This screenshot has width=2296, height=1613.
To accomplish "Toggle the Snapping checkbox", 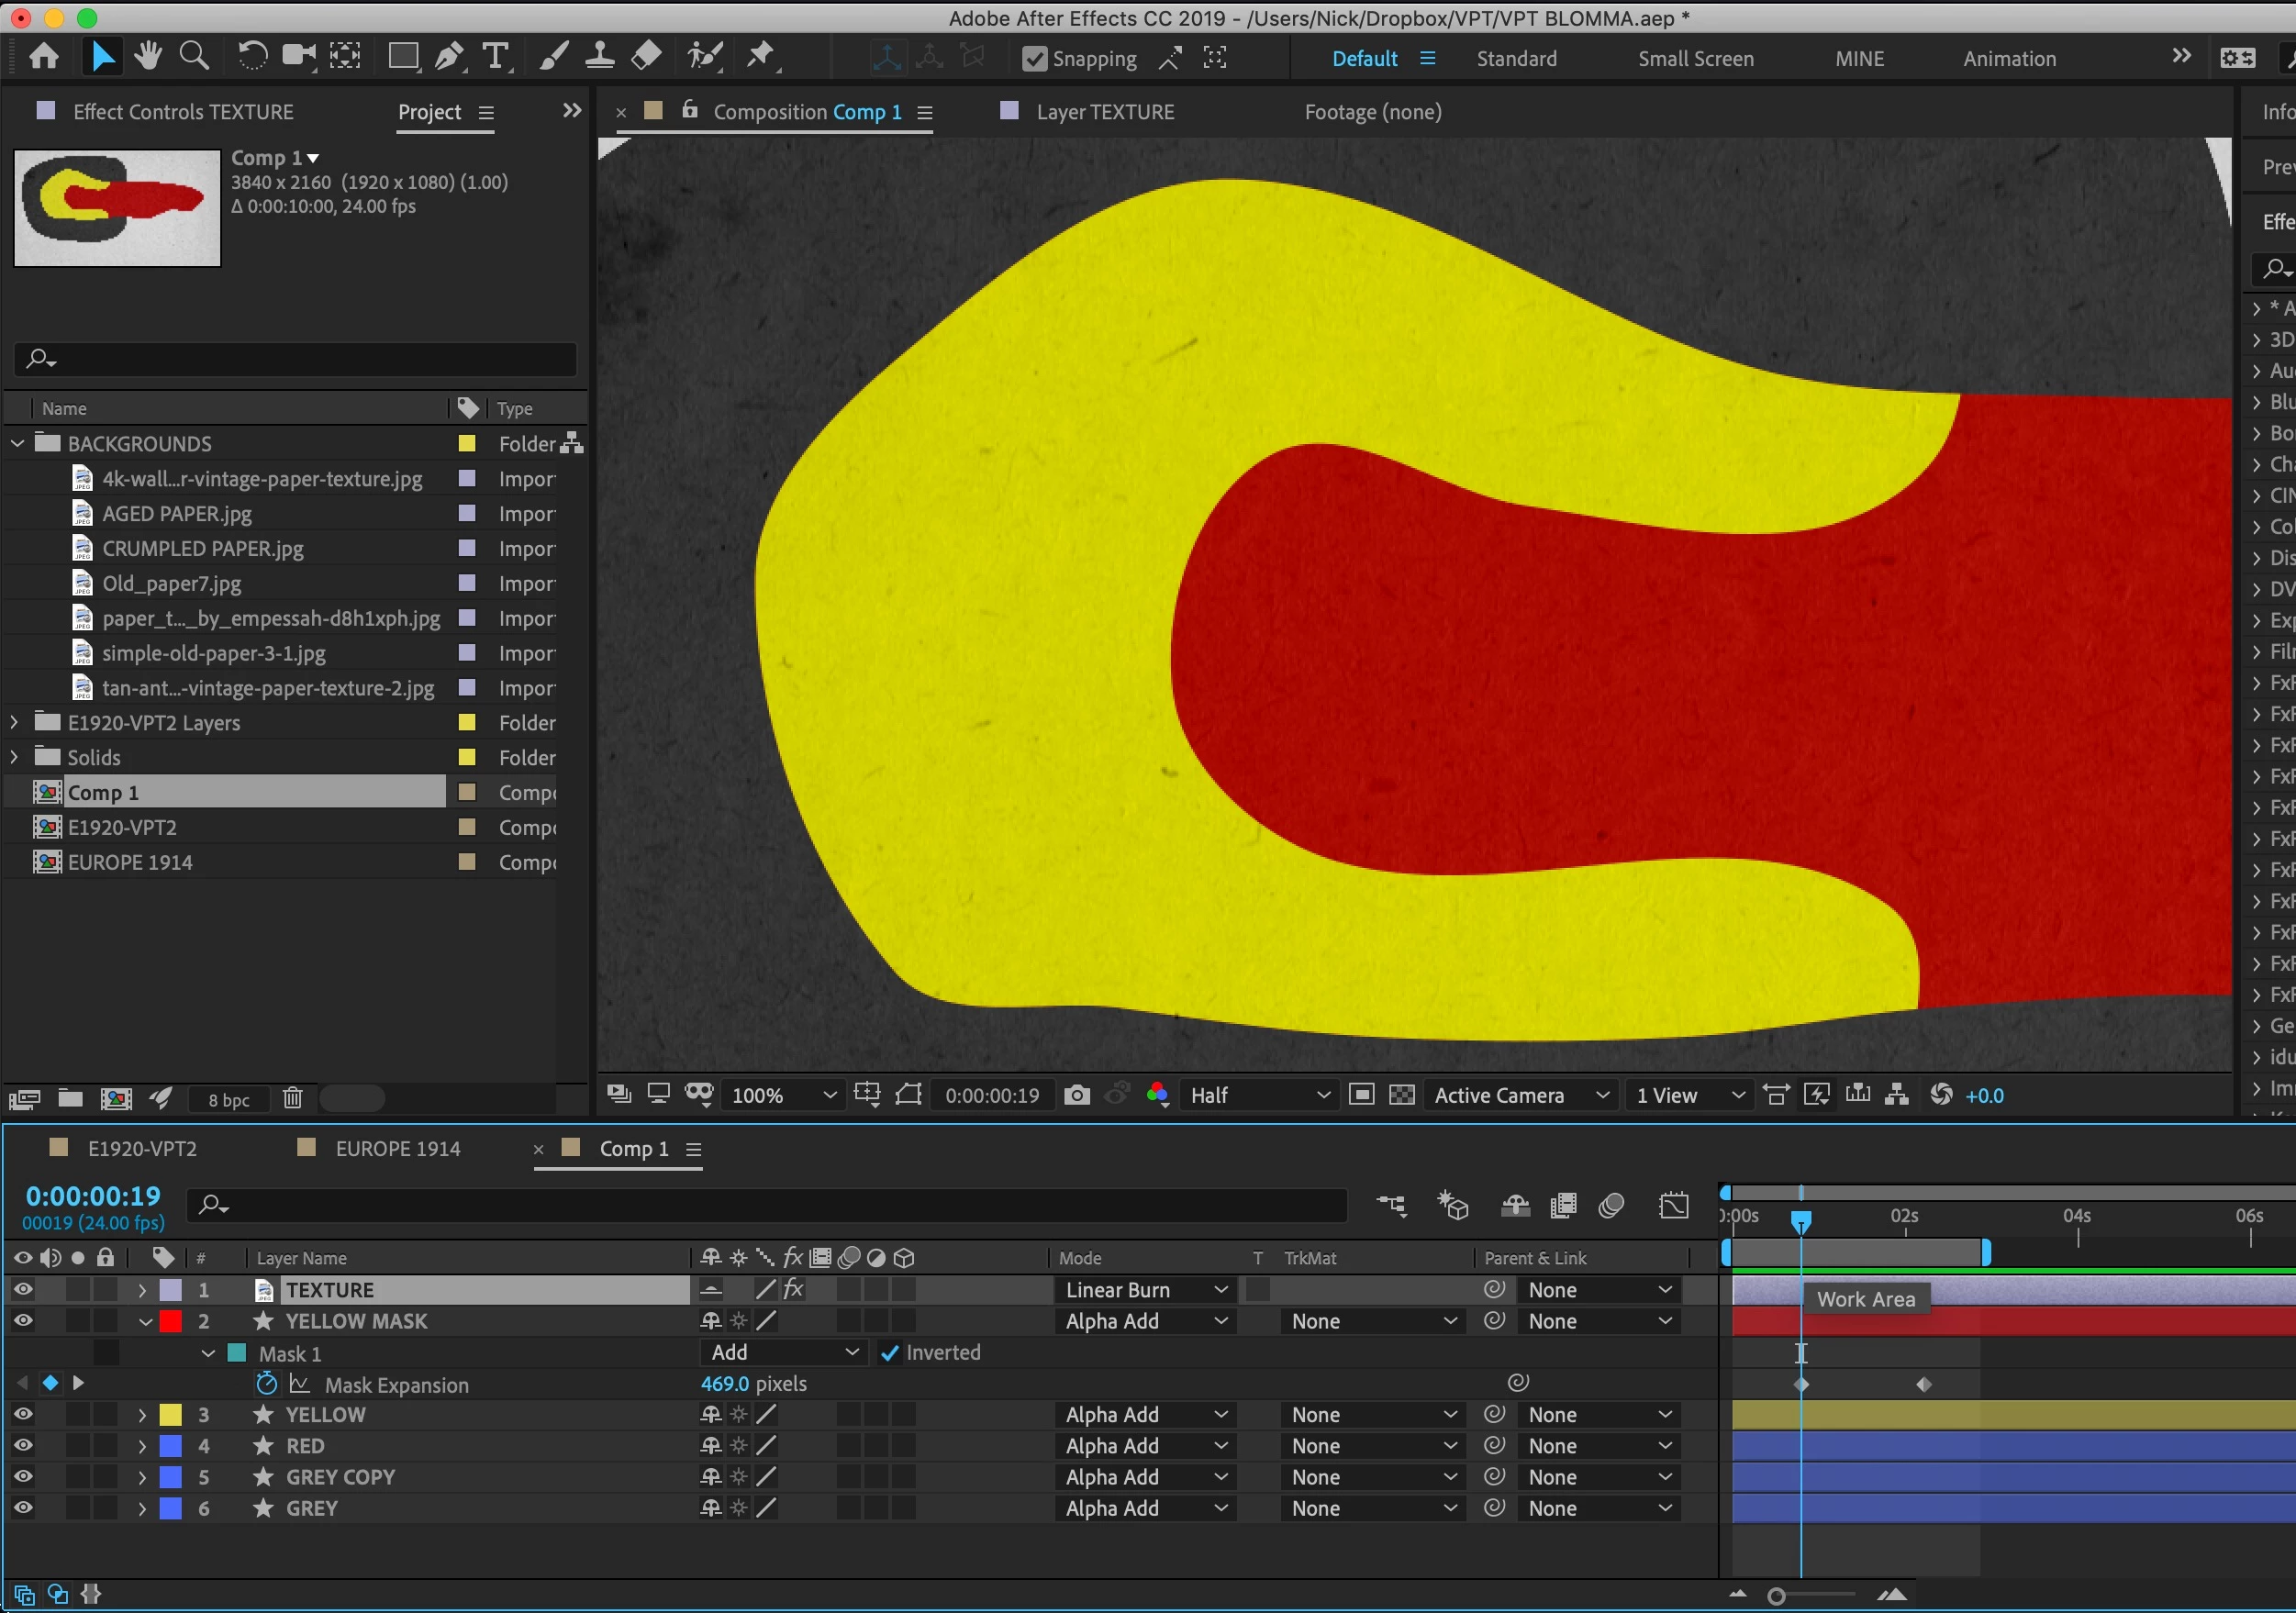I will click(x=1035, y=59).
